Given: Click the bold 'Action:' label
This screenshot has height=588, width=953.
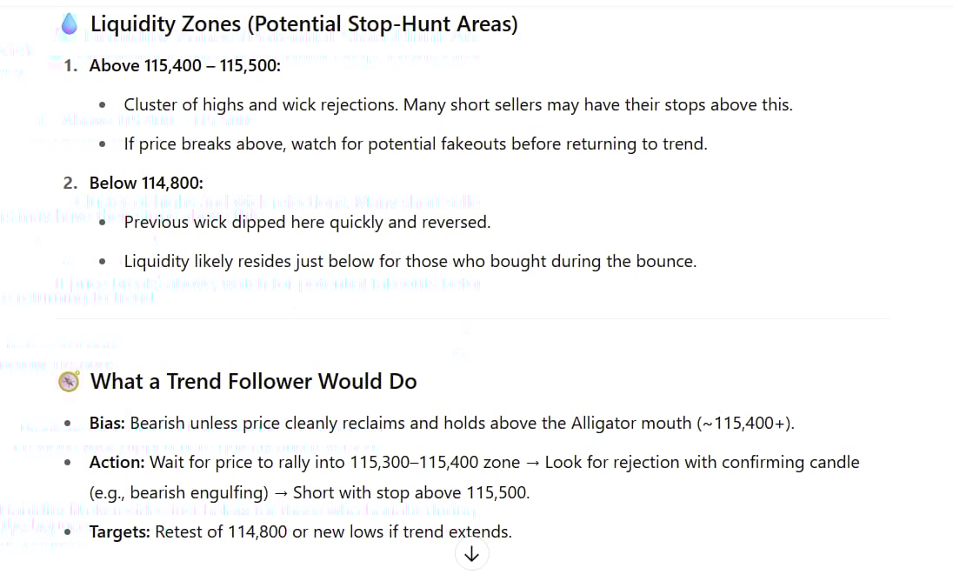Looking at the screenshot, I should [x=117, y=462].
